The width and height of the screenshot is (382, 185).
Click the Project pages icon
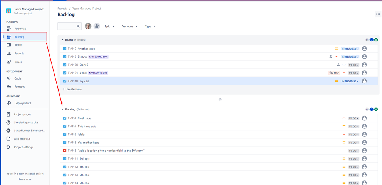tap(8, 114)
